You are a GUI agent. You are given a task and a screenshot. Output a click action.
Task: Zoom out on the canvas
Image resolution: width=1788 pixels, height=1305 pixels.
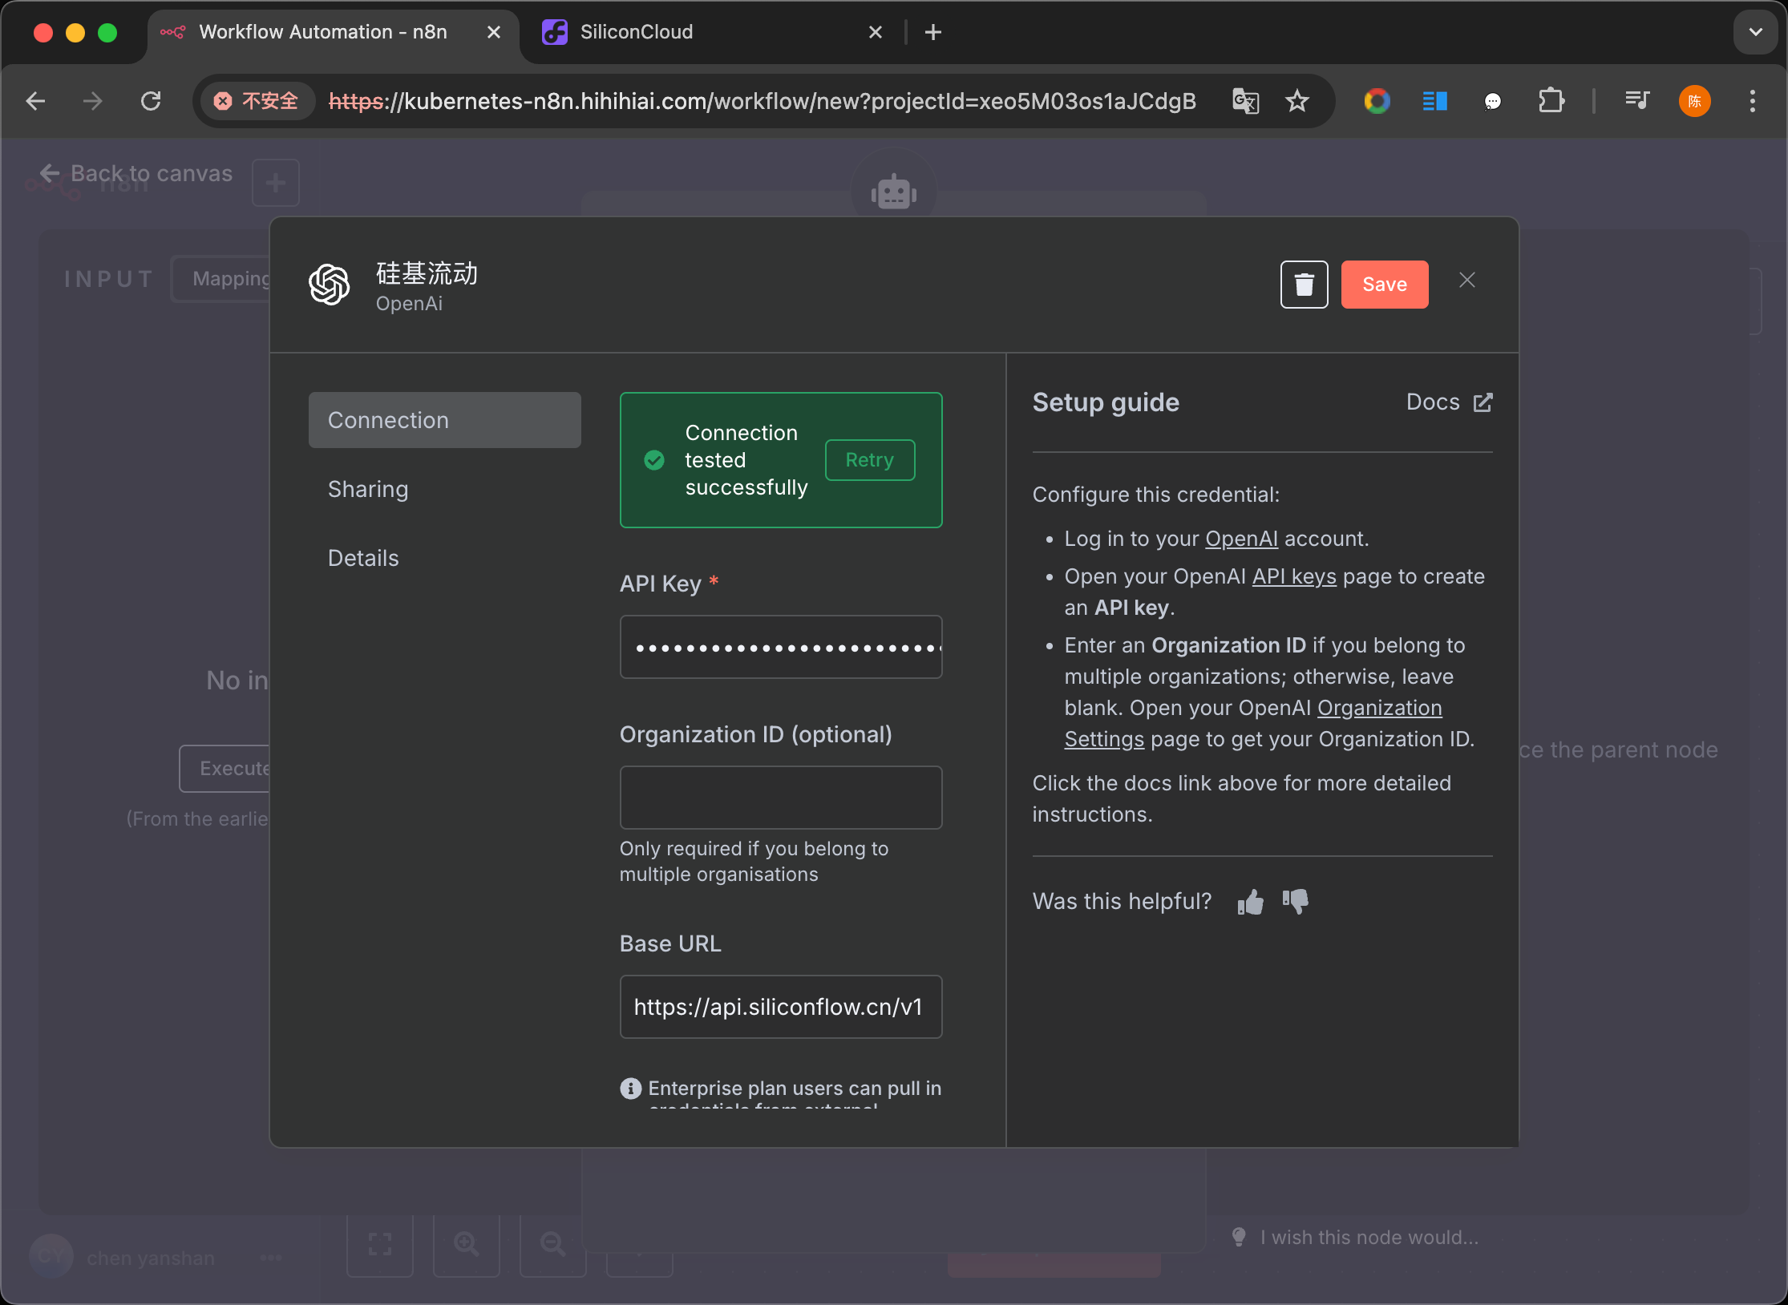click(x=553, y=1243)
